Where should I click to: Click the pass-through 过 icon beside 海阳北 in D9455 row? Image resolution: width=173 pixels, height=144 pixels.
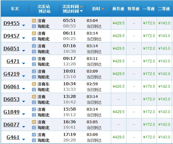tap(34, 26)
